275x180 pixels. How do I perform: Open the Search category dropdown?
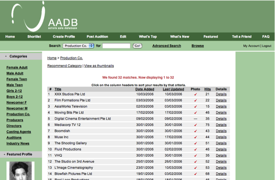point(78,46)
